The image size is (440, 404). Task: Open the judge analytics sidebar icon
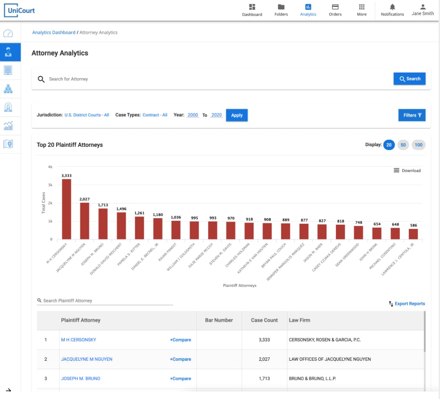pyautogui.click(x=8, y=107)
